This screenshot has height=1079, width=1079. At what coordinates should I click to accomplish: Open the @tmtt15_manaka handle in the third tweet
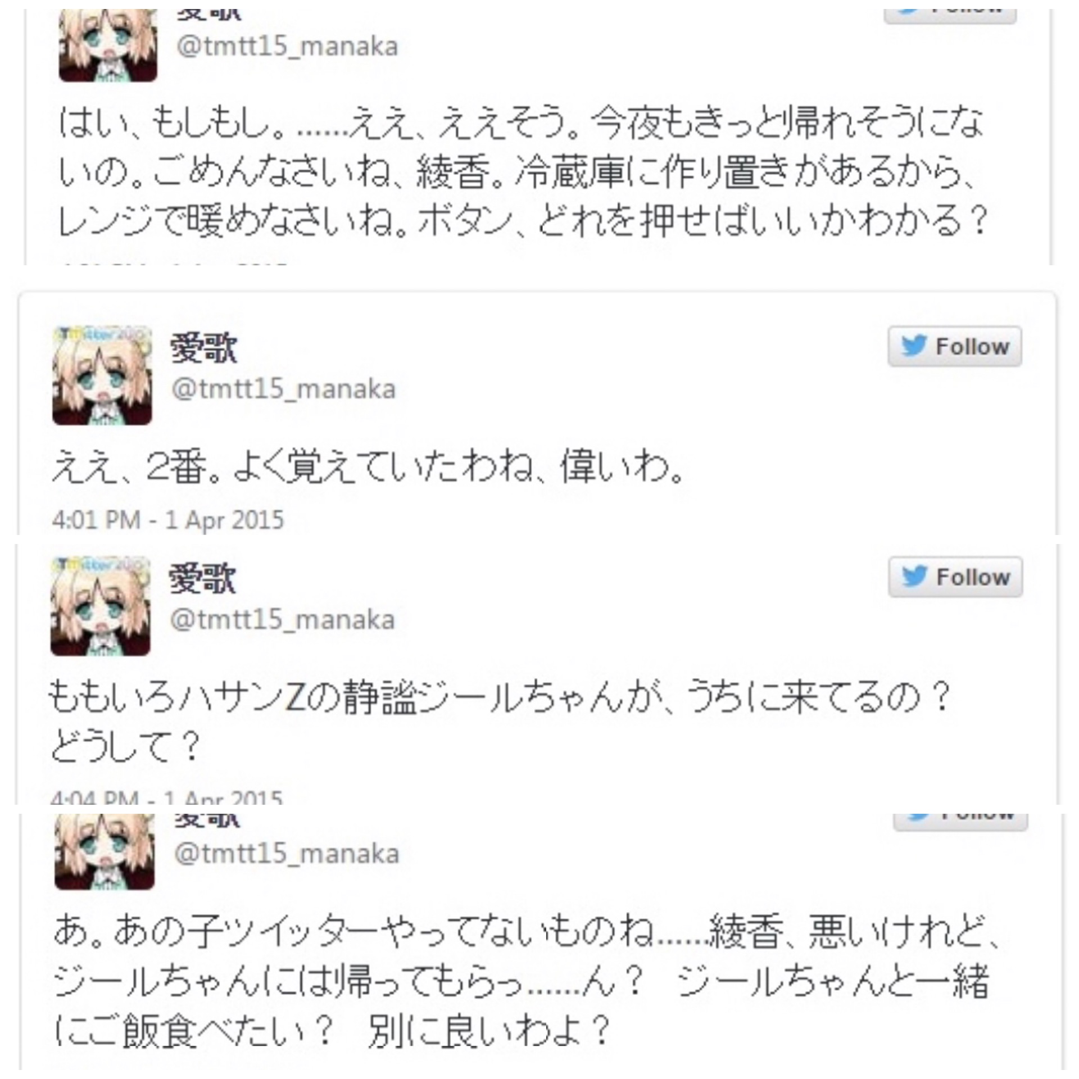[283, 619]
